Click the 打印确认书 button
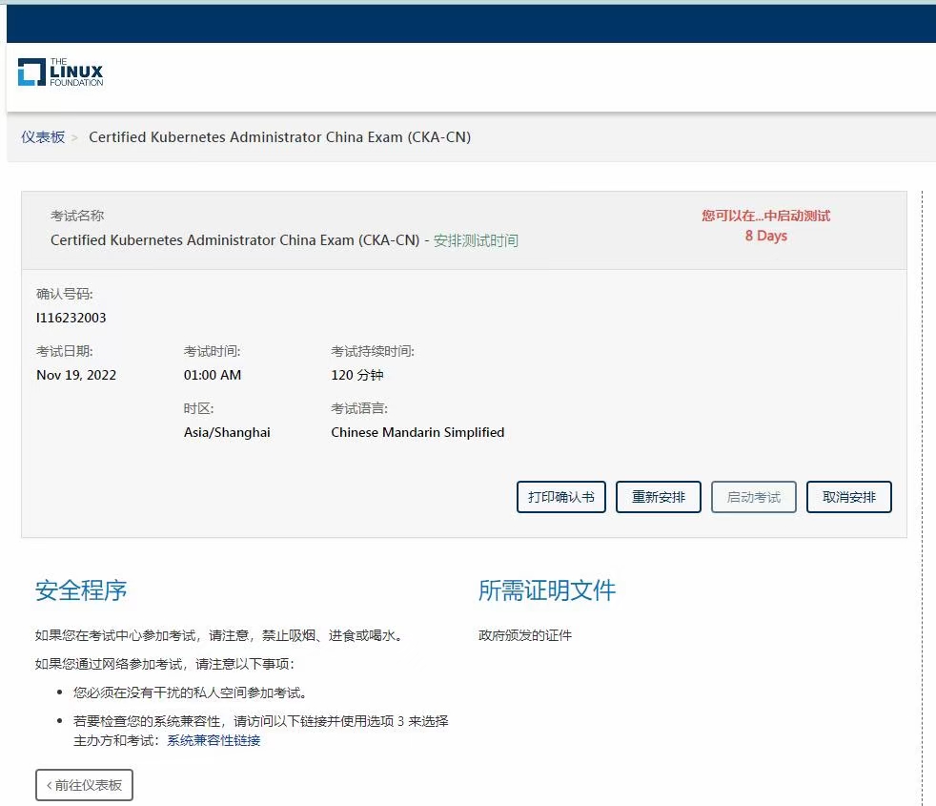Viewport: 936px width, 806px height. coord(561,497)
